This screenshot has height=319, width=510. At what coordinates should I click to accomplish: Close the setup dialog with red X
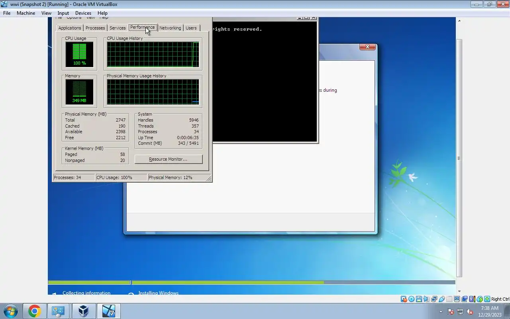coord(367,47)
